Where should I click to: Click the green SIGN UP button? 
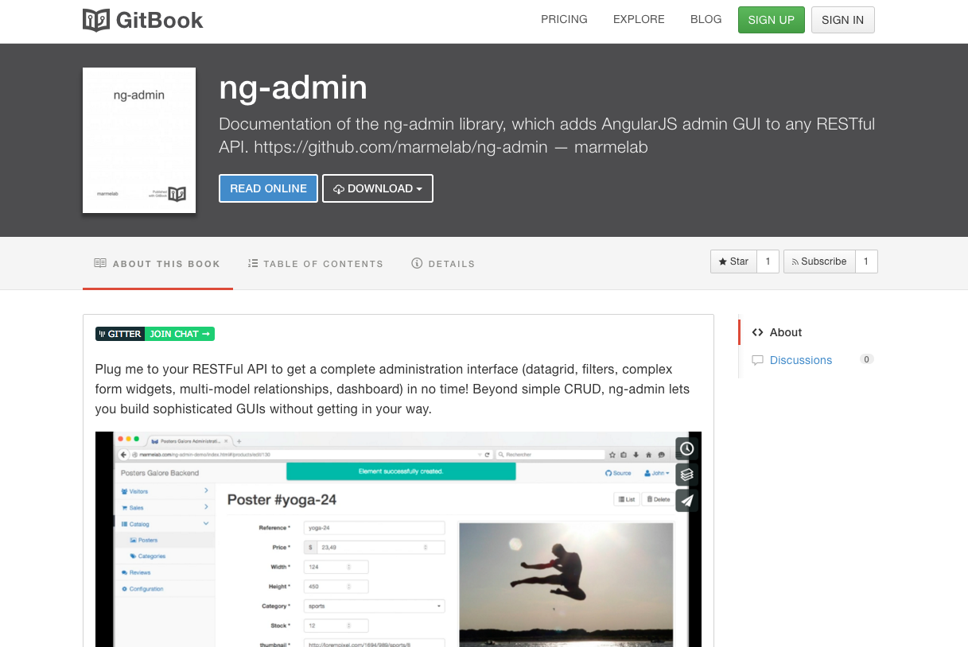coord(772,20)
